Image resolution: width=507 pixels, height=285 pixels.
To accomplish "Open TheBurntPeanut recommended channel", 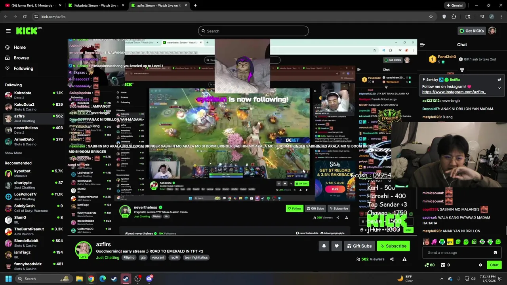I will (x=34, y=232).
